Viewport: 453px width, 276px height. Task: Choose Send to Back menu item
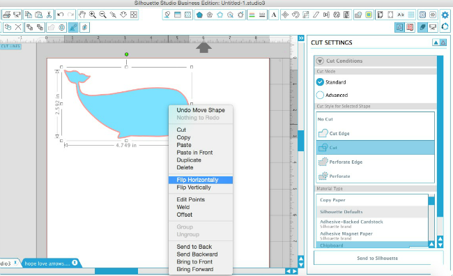201,247
